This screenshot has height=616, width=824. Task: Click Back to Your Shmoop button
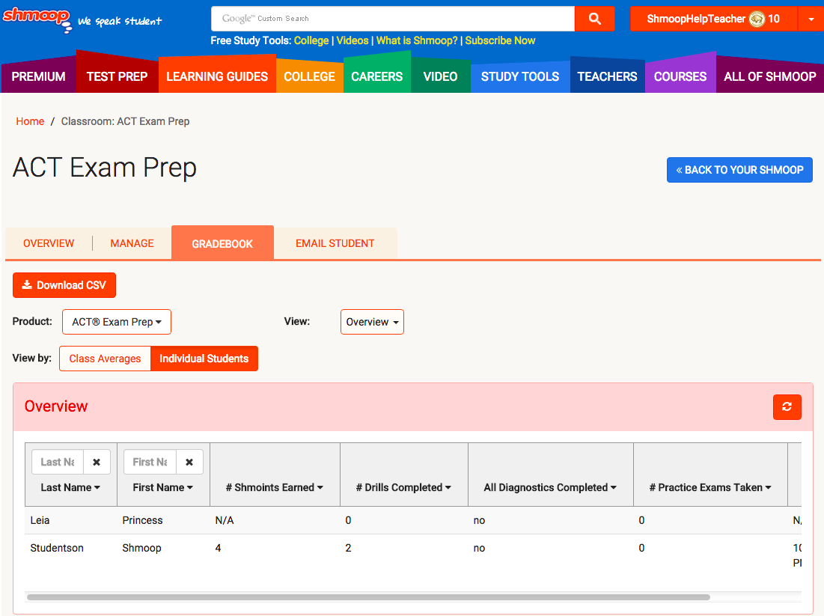pyautogui.click(x=739, y=170)
